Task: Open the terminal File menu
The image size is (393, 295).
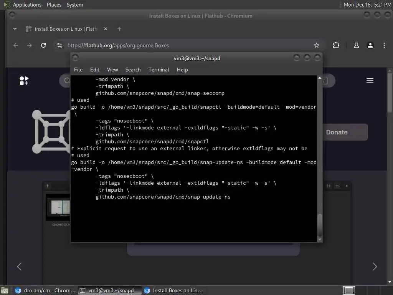Action: [78, 70]
